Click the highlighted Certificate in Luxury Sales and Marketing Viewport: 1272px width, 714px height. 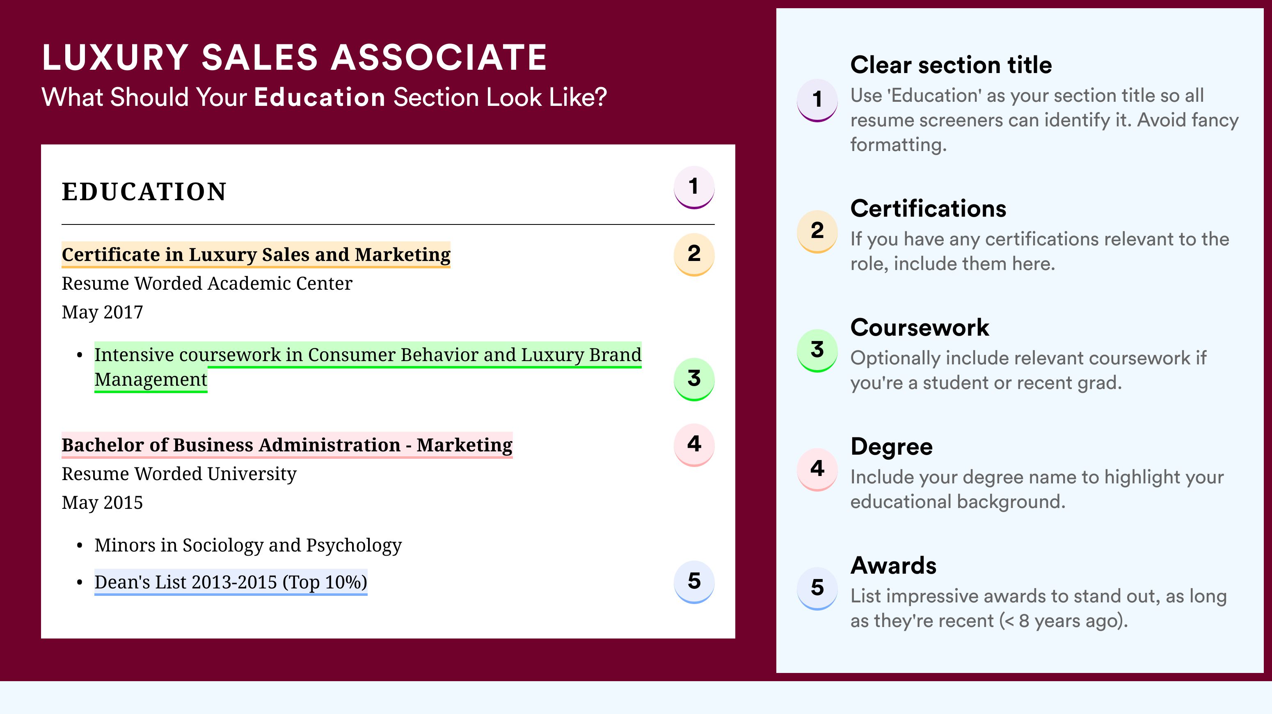[x=256, y=255]
